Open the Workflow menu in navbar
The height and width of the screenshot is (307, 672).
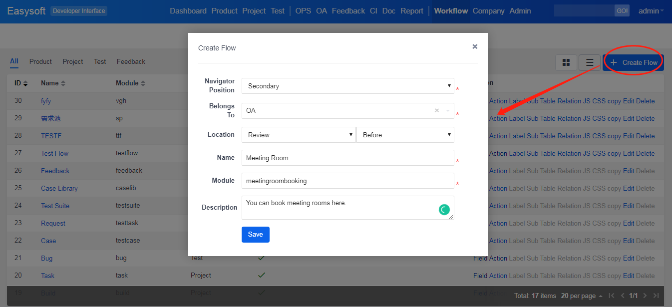point(451,11)
